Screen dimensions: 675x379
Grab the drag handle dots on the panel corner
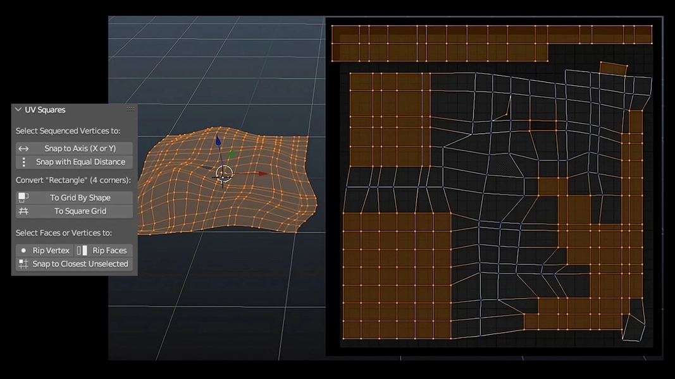(129, 109)
